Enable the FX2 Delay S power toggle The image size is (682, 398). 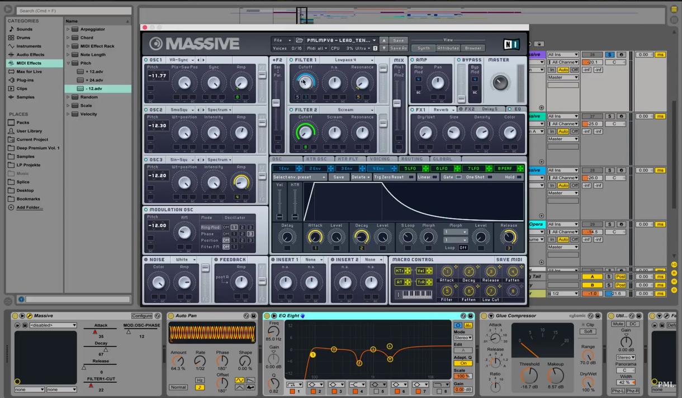(x=461, y=109)
